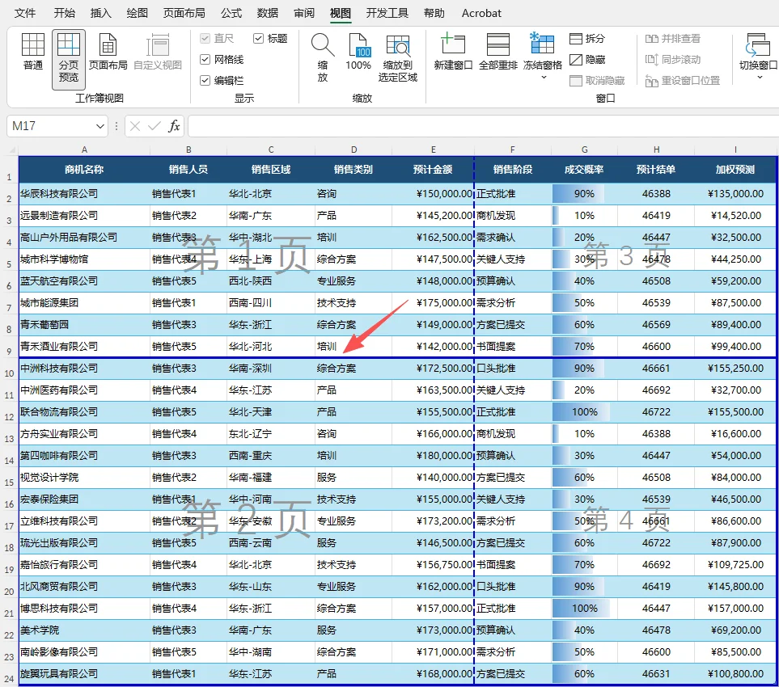Click 全部重排 arrange all
Image resolution: width=779 pixels, height=687 pixels.
[497, 52]
